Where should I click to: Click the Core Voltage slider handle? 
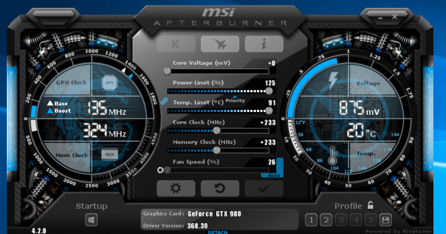pos(167,71)
